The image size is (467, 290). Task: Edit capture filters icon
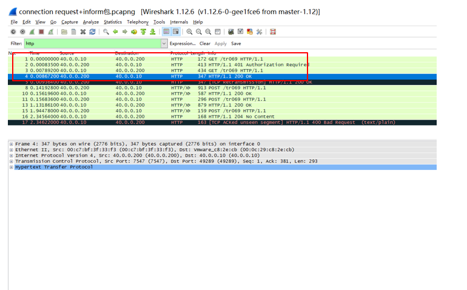[231, 32]
